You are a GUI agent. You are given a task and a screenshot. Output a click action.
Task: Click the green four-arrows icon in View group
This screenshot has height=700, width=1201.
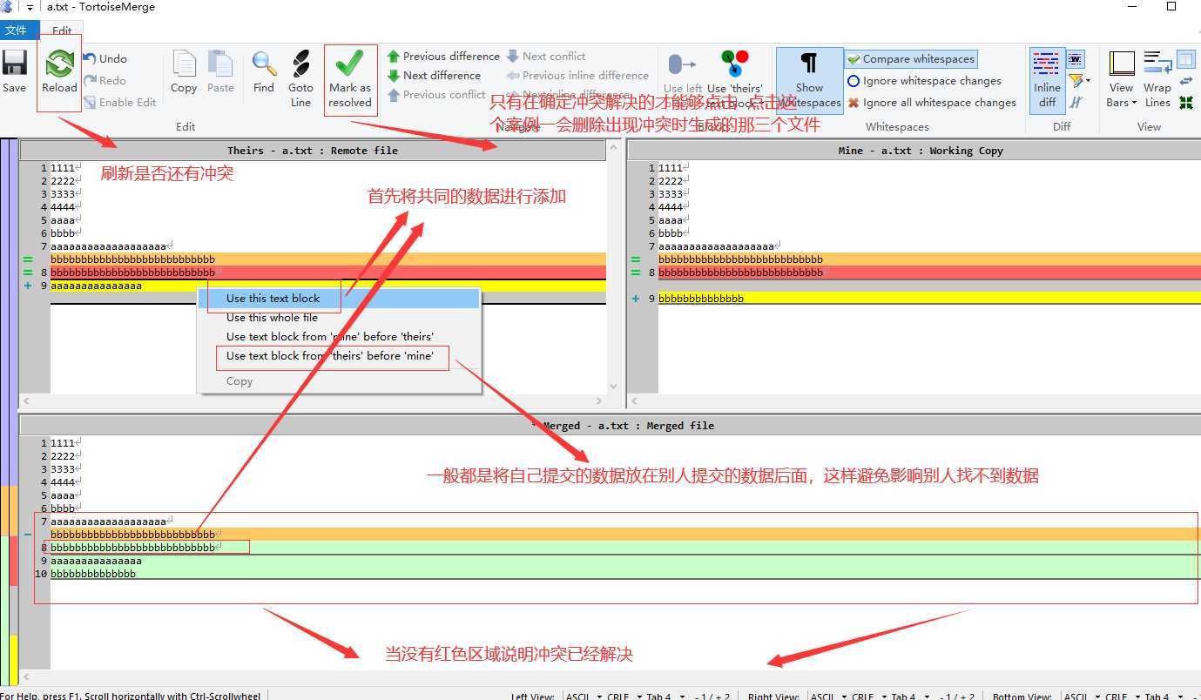(1185, 102)
